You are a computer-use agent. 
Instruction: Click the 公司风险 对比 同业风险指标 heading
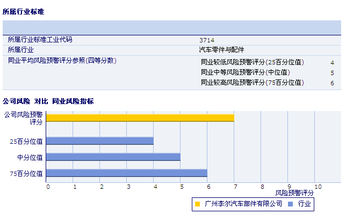coord(48,101)
